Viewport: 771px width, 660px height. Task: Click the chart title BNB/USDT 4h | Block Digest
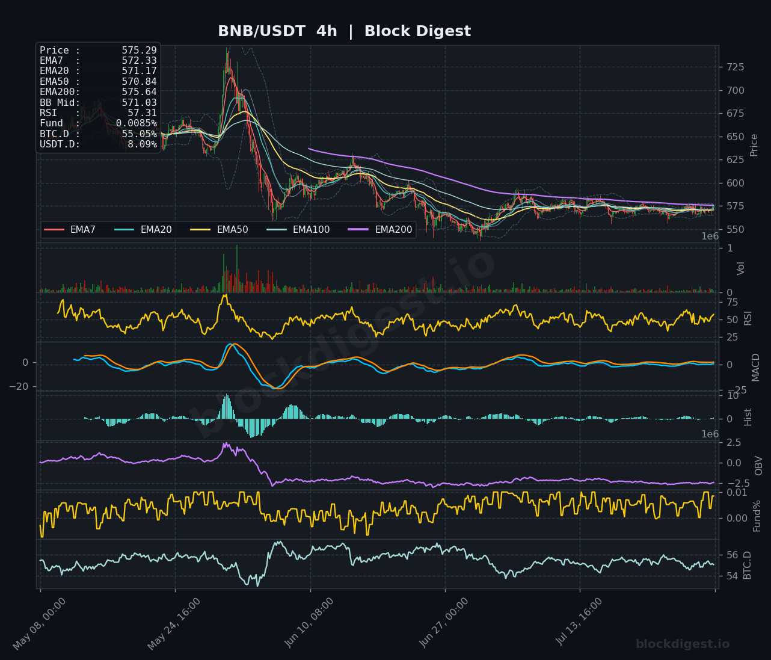click(344, 31)
